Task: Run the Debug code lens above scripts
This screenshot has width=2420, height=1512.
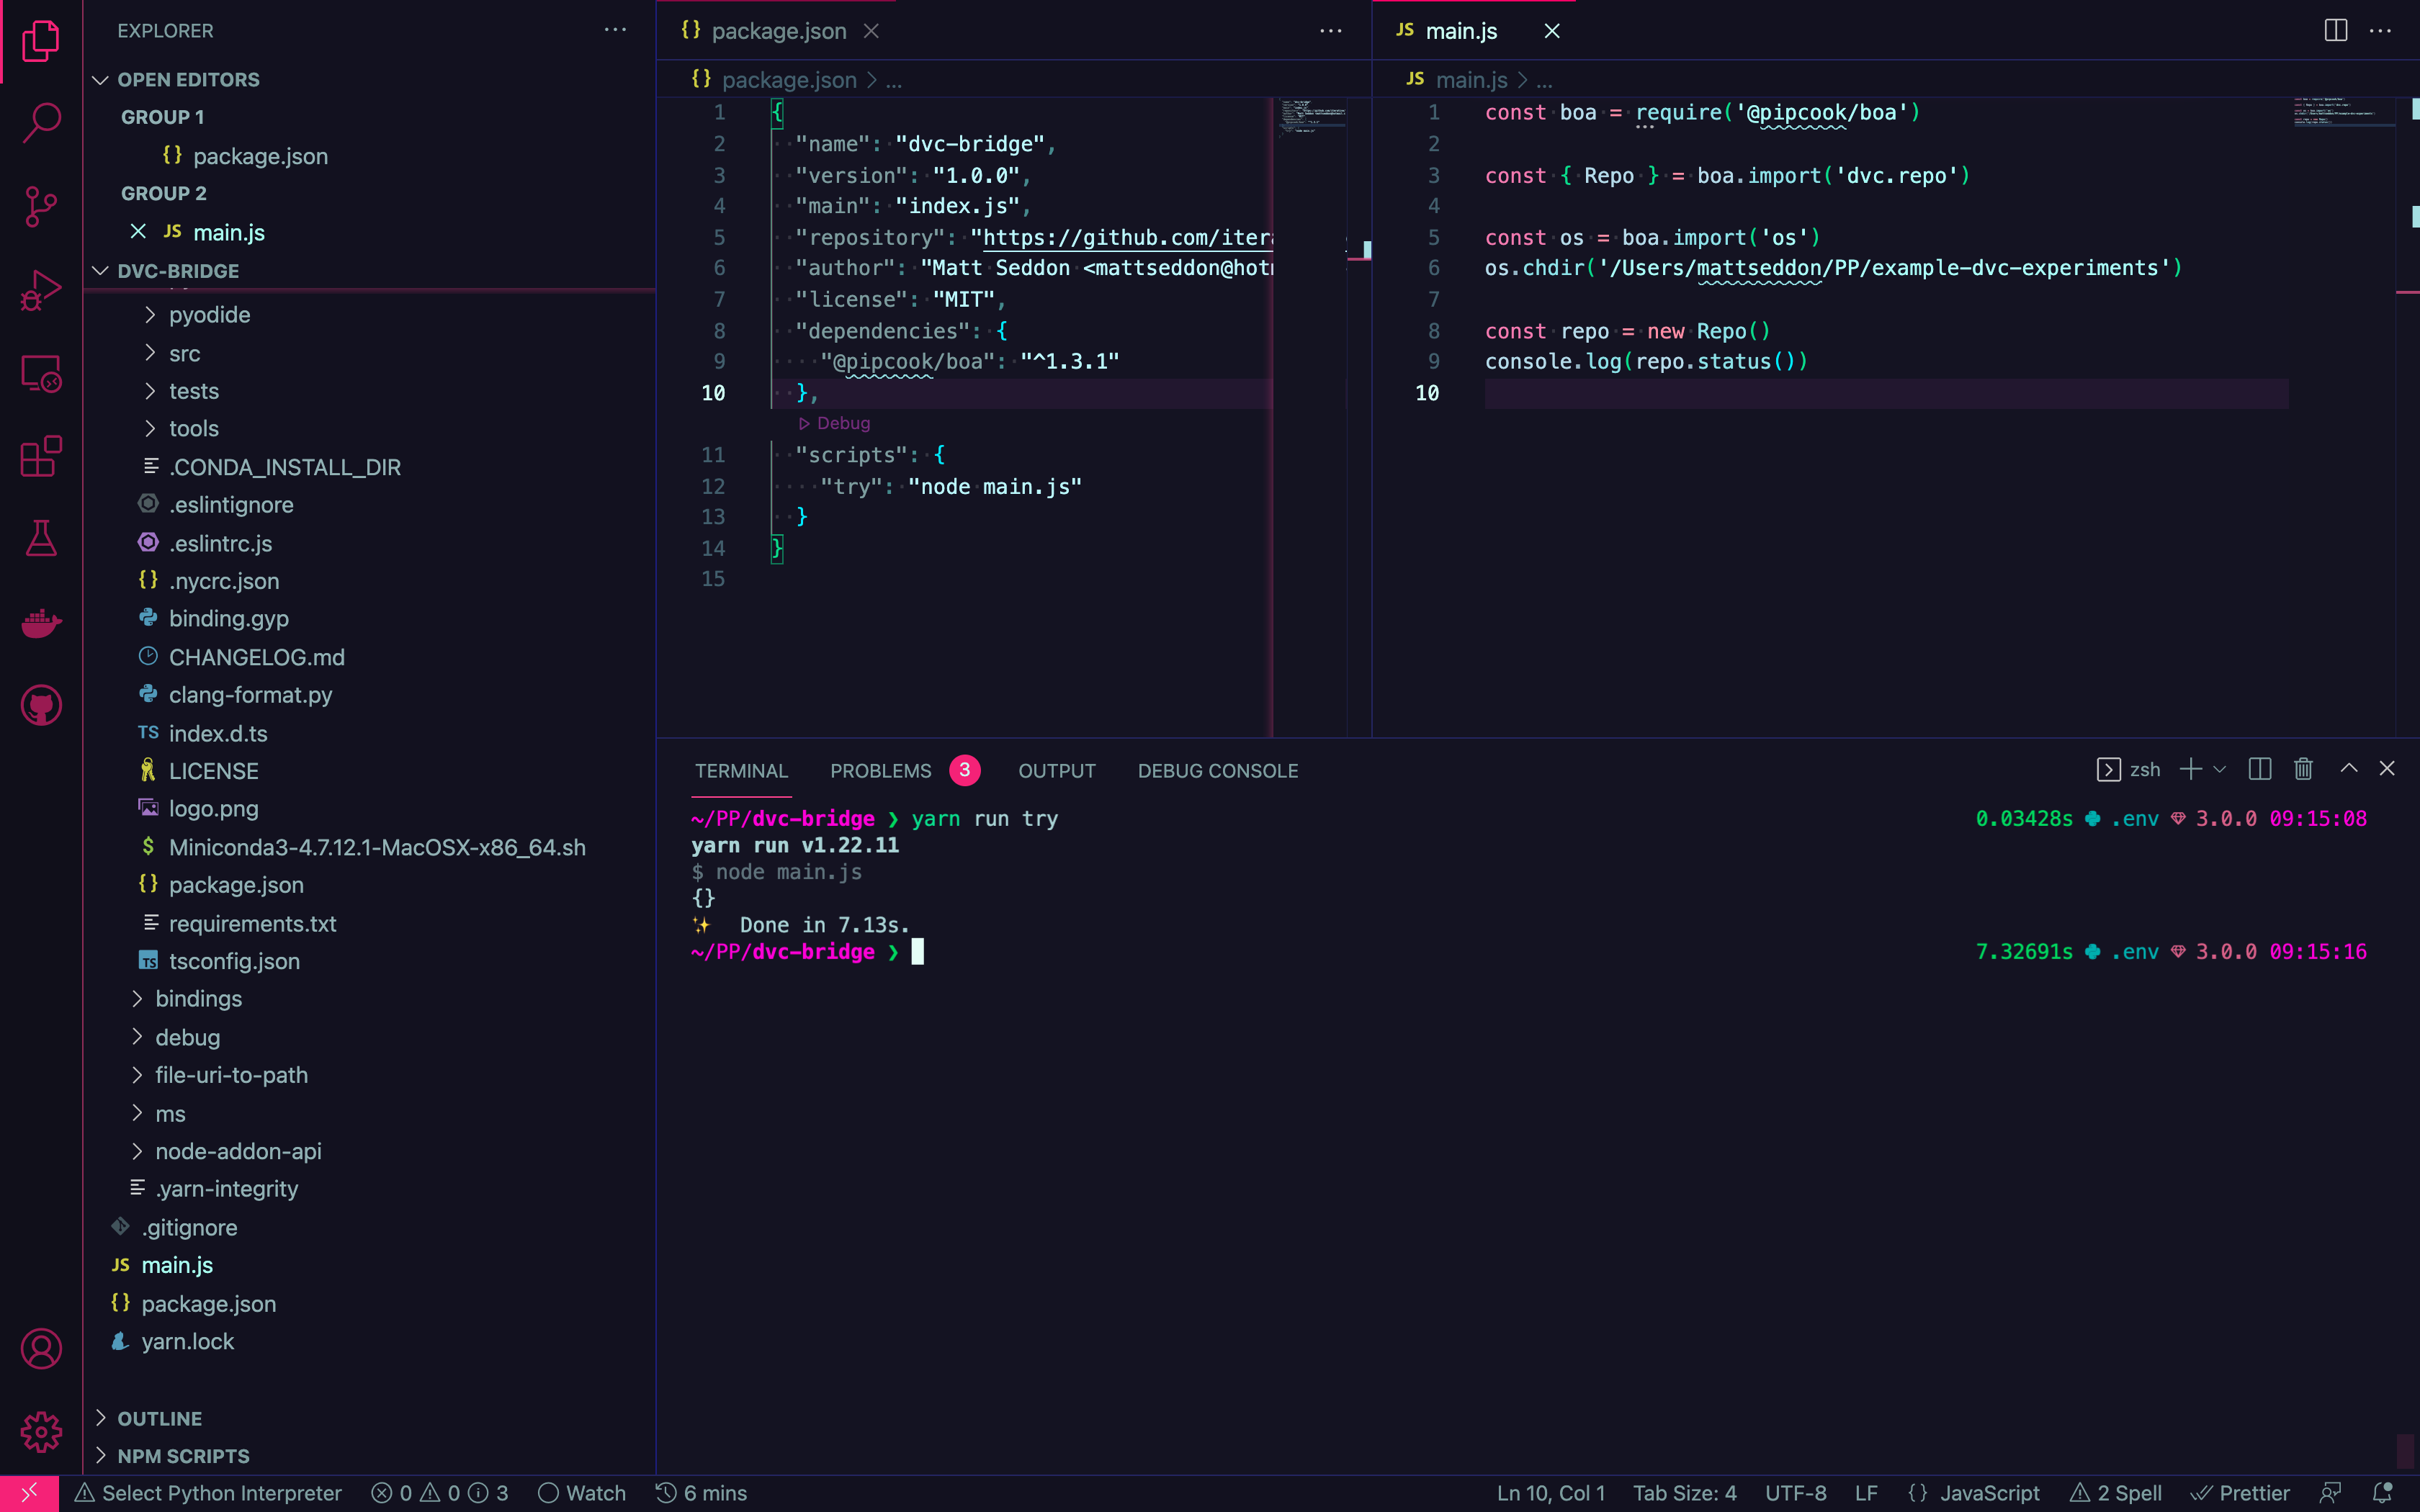Action: pos(835,423)
